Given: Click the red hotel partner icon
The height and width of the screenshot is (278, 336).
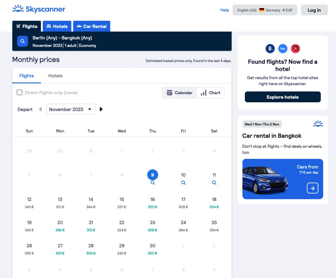Looking at the screenshot, I should 295,48.
